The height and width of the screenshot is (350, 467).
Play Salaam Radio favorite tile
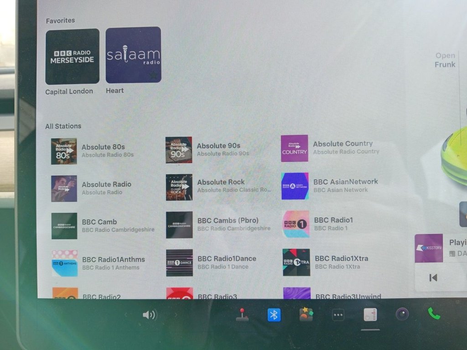[133, 55]
